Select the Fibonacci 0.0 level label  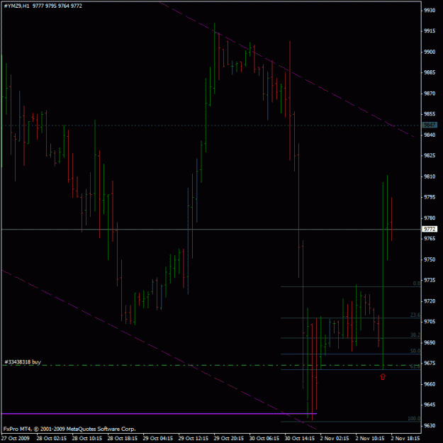click(x=417, y=284)
